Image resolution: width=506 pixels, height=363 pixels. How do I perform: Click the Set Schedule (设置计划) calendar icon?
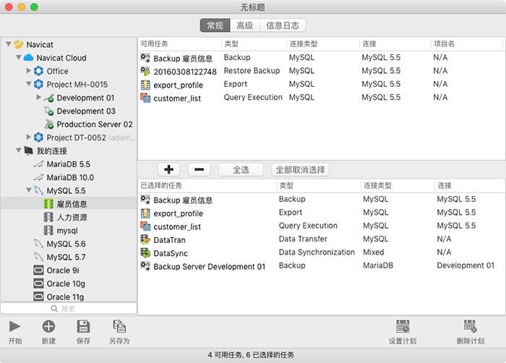[x=403, y=327]
